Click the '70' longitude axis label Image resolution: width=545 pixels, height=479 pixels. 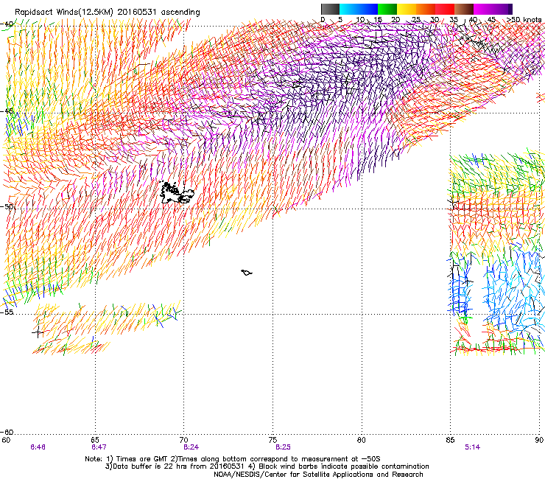[183, 440]
